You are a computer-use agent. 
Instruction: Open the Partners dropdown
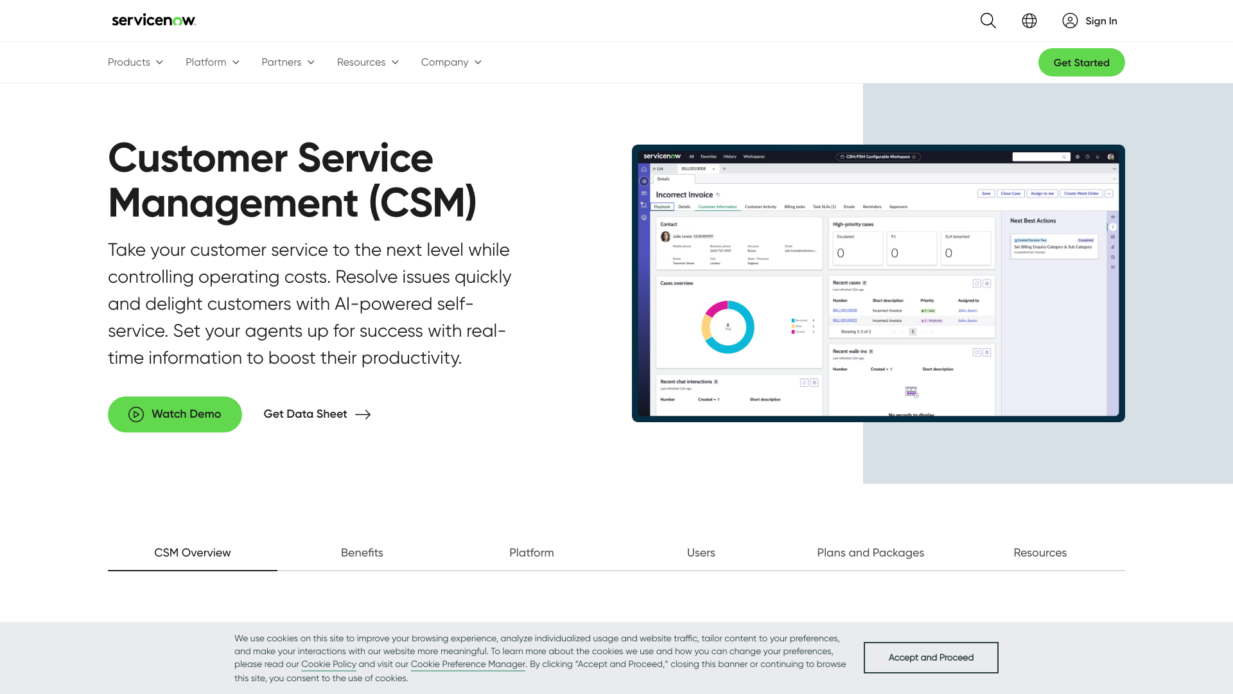(x=288, y=62)
